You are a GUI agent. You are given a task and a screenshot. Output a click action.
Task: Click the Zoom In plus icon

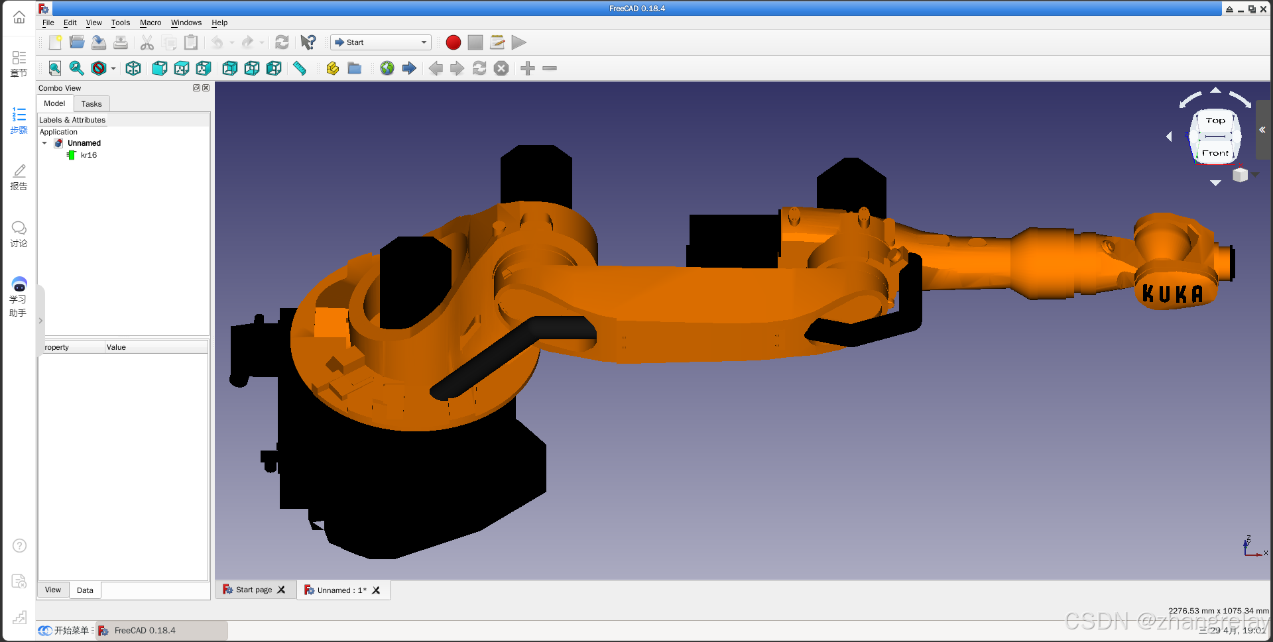pyautogui.click(x=528, y=68)
